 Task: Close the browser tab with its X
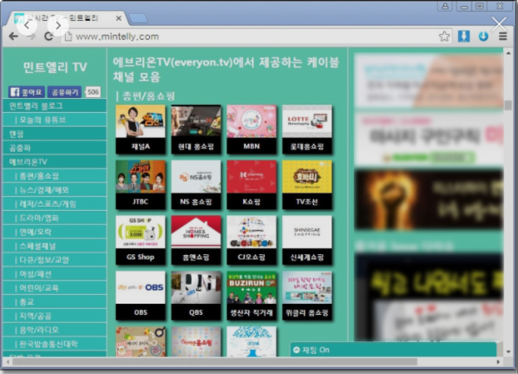pos(119,18)
